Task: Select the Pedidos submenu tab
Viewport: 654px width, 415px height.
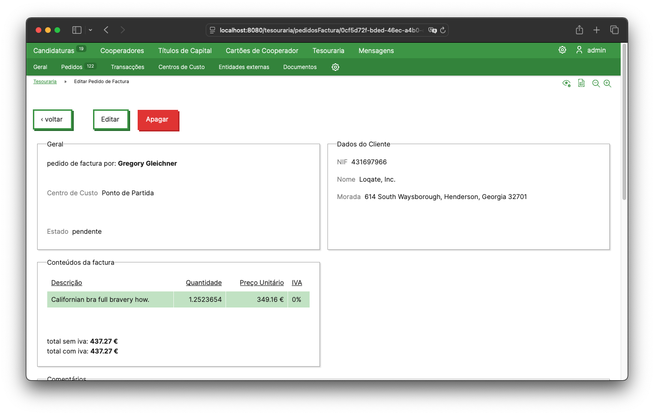Action: (x=71, y=67)
